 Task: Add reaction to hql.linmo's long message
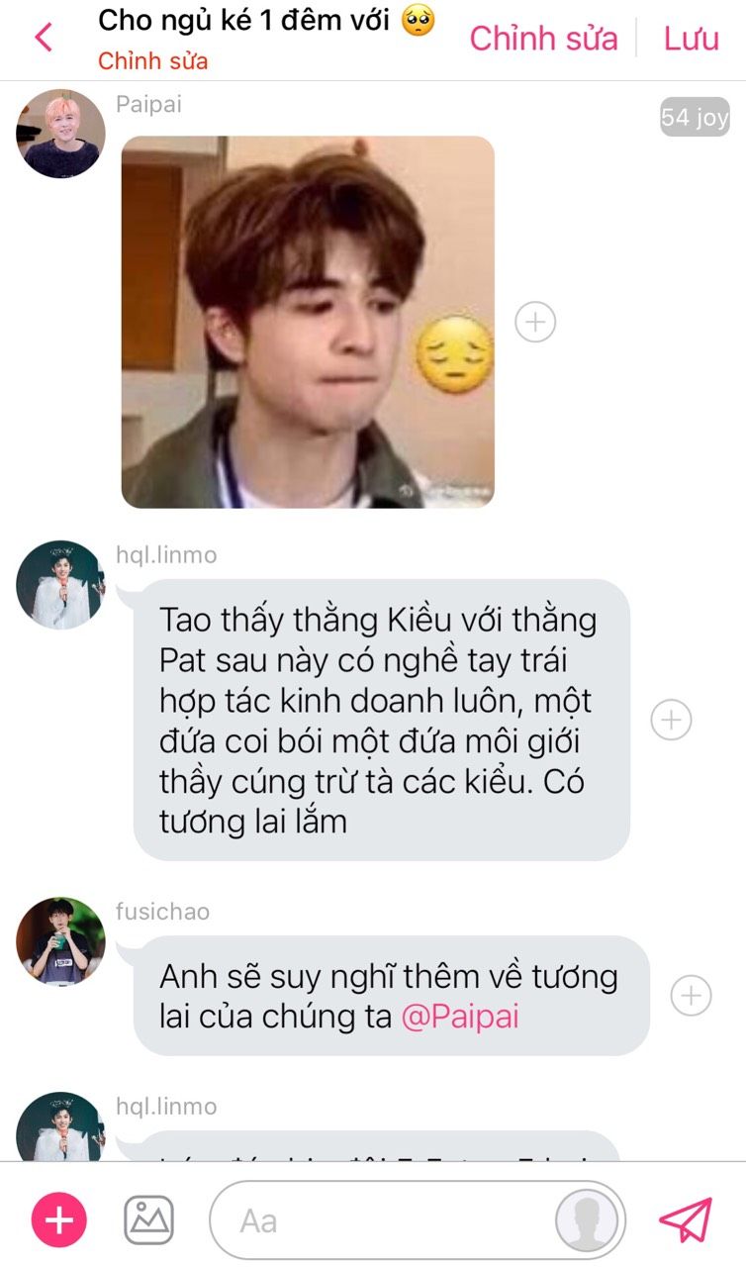tap(671, 720)
